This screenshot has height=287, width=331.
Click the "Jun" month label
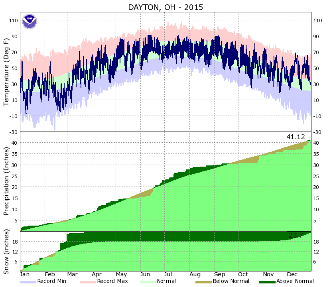pos(145,274)
